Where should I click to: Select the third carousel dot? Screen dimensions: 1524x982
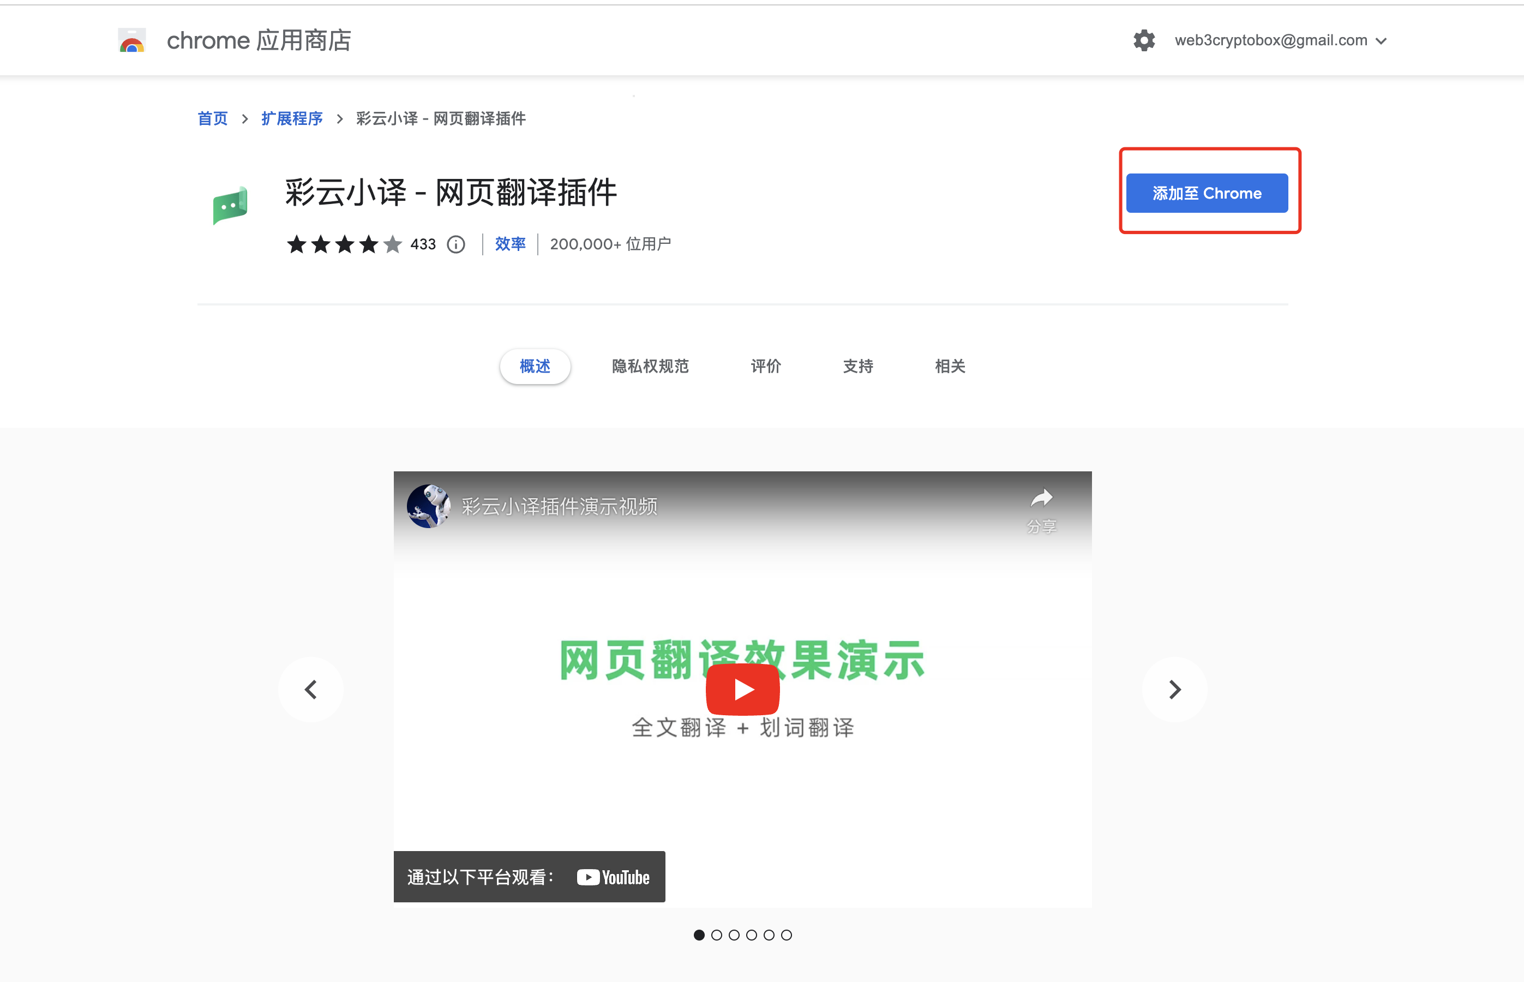(x=734, y=935)
